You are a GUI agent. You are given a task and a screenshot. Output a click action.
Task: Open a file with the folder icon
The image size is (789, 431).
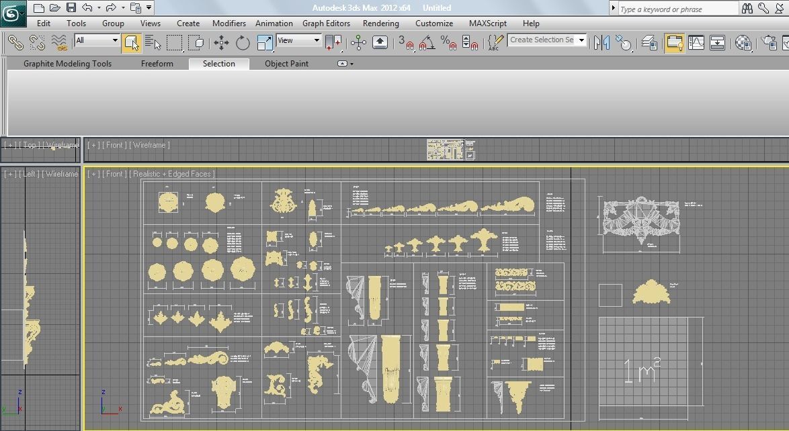point(55,7)
